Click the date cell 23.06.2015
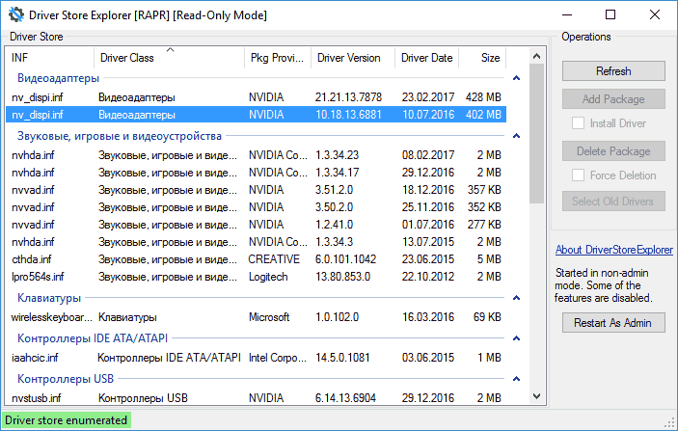678x431 pixels. pyautogui.click(x=428, y=259)
